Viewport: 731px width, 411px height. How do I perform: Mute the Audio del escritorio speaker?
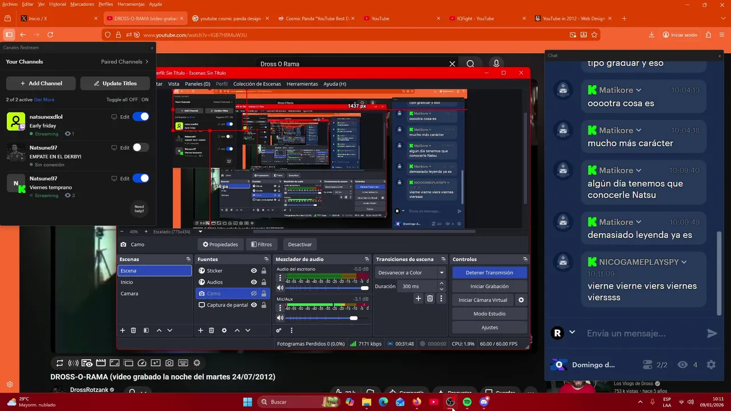pyautogui.click(x=280, y=288)
